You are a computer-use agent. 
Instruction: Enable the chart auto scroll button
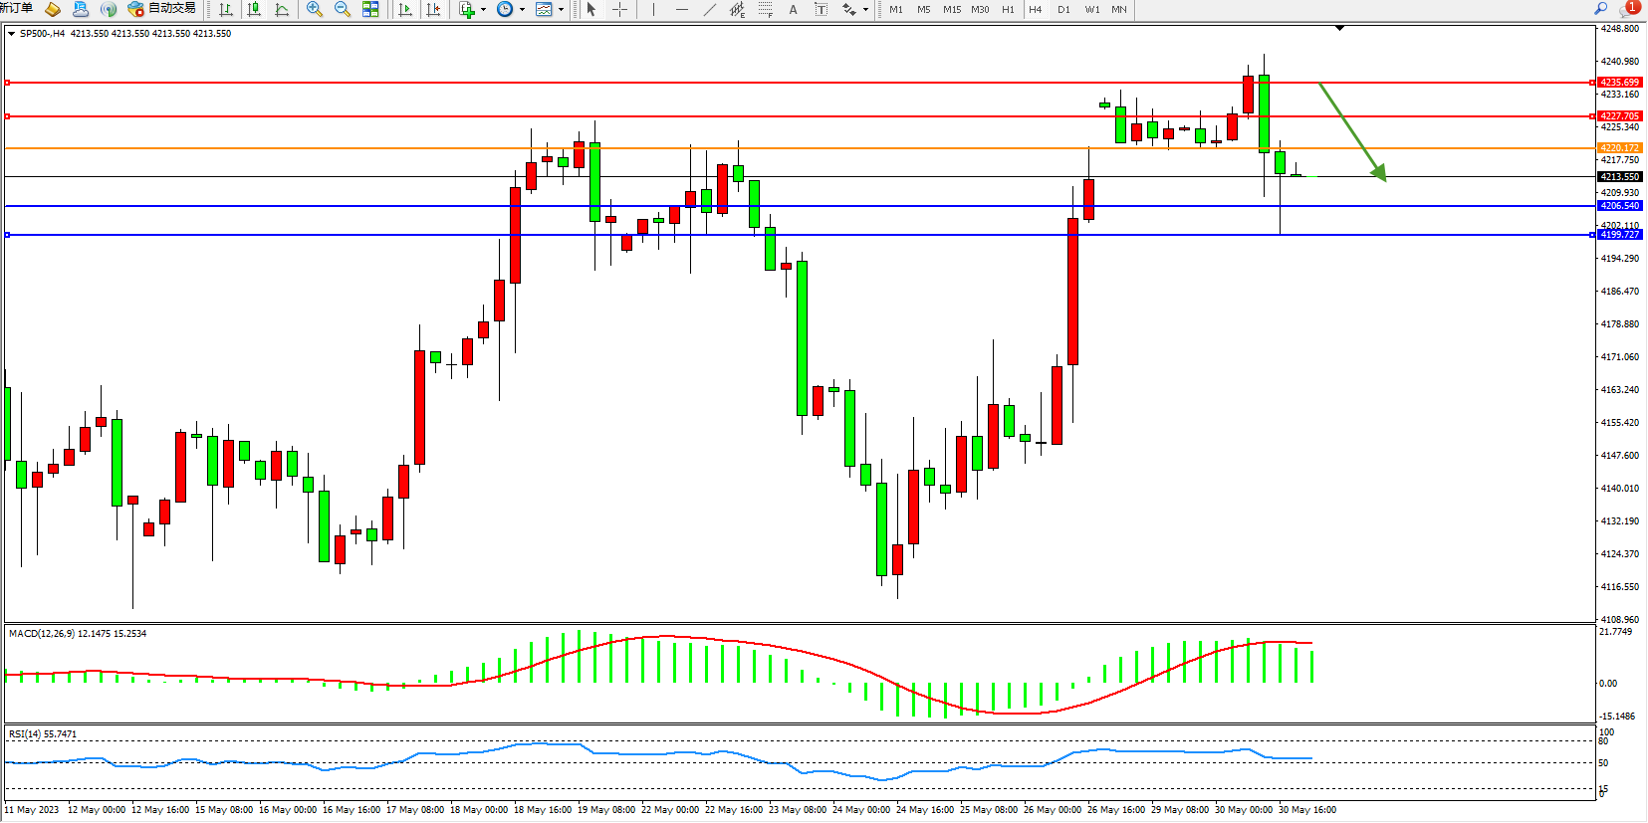[x=404, y=9]
